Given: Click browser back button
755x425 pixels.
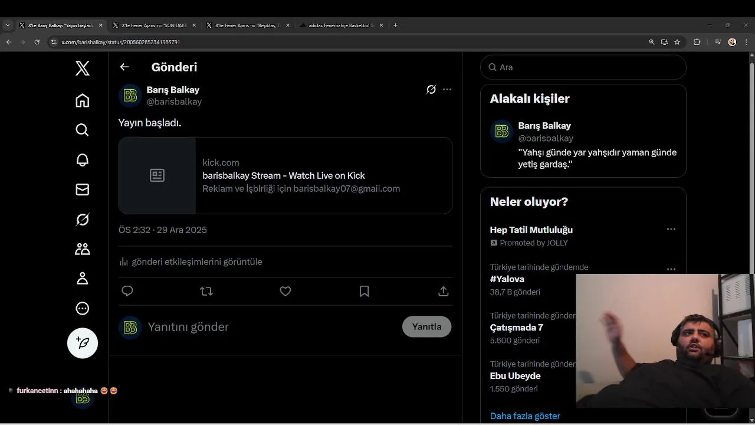Looking at the screenshot, I should [8, 42].
